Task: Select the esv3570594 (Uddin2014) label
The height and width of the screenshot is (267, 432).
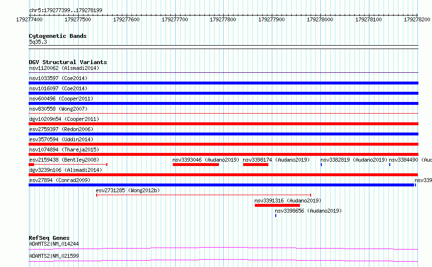Action: coord(61,139)
